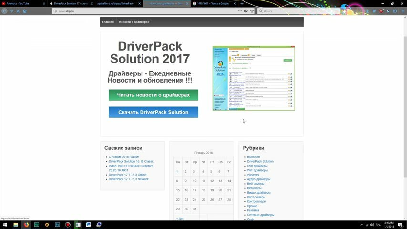
Task: Open the page actions three-dots menu
Action: click(x=240, y=11)
